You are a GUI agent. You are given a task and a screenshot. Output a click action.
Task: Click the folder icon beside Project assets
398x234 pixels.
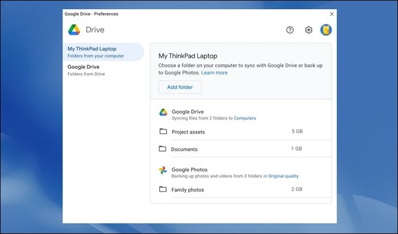point(163,131)
